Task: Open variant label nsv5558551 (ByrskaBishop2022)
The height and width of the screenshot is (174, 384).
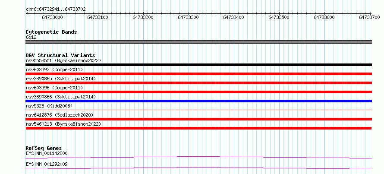Action: tap(63, 60)
